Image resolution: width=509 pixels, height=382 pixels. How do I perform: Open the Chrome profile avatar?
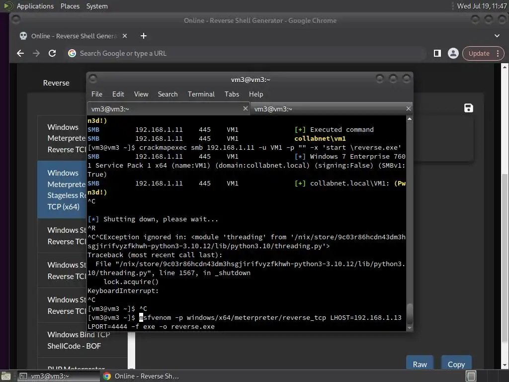[453, 53]
